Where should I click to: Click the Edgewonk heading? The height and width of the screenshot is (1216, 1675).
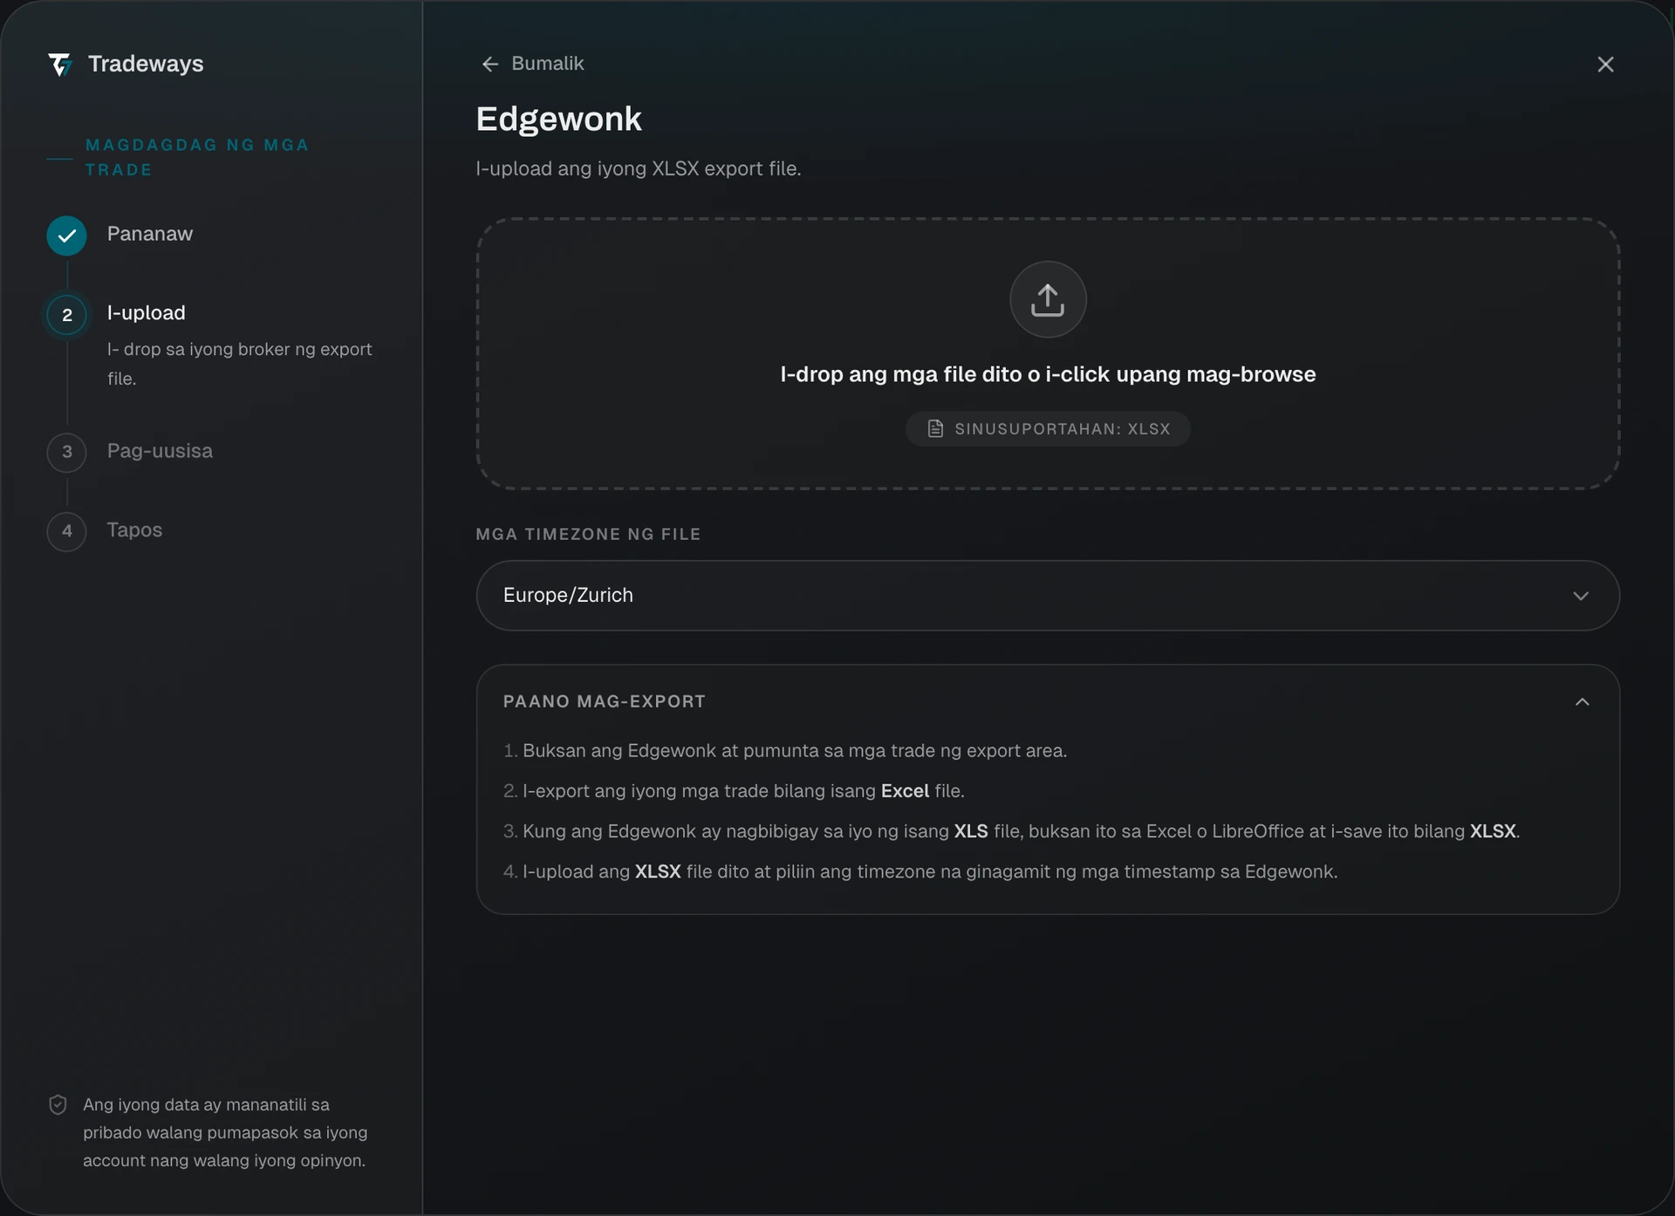pos(558,119)
